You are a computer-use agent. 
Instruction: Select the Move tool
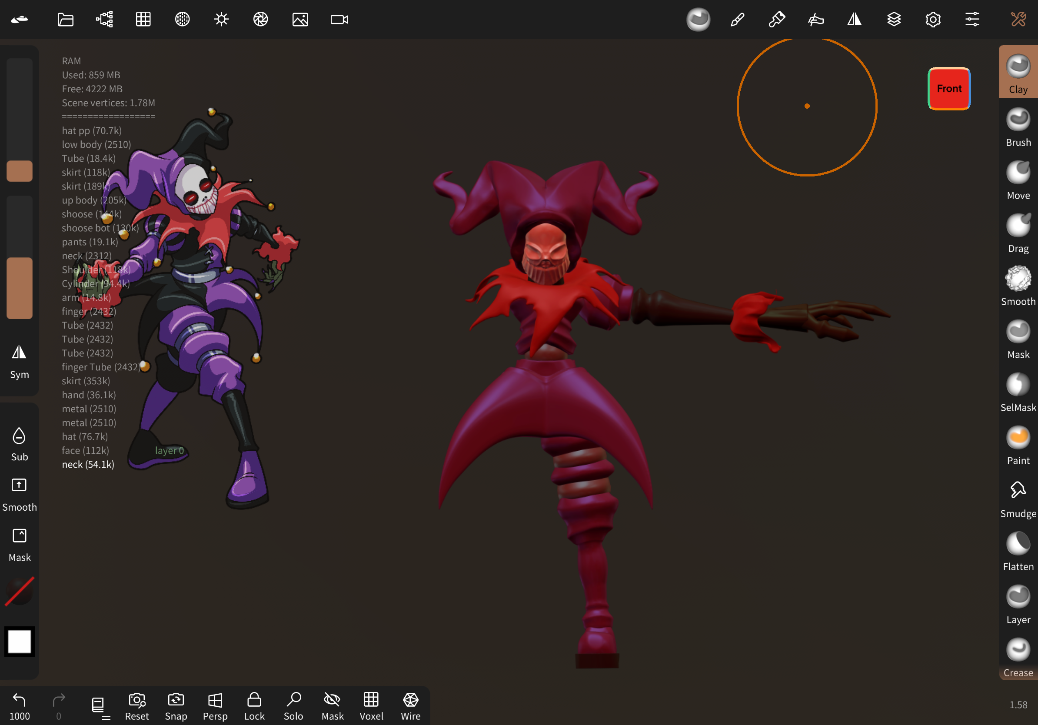click(x=1018, y=180)
